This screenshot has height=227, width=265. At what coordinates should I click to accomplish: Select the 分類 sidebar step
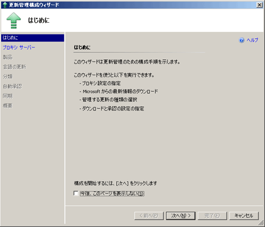(x=8, y=77)
